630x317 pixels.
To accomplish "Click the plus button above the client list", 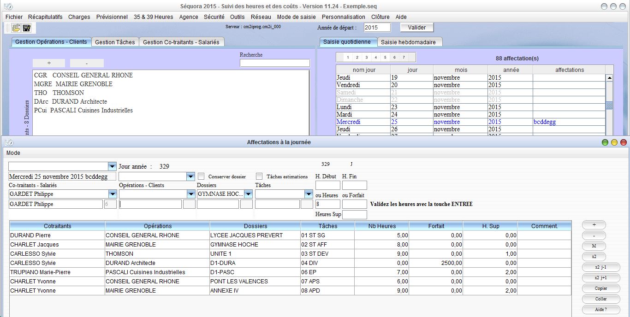I will pyautogui.click(x=49, y=63).
